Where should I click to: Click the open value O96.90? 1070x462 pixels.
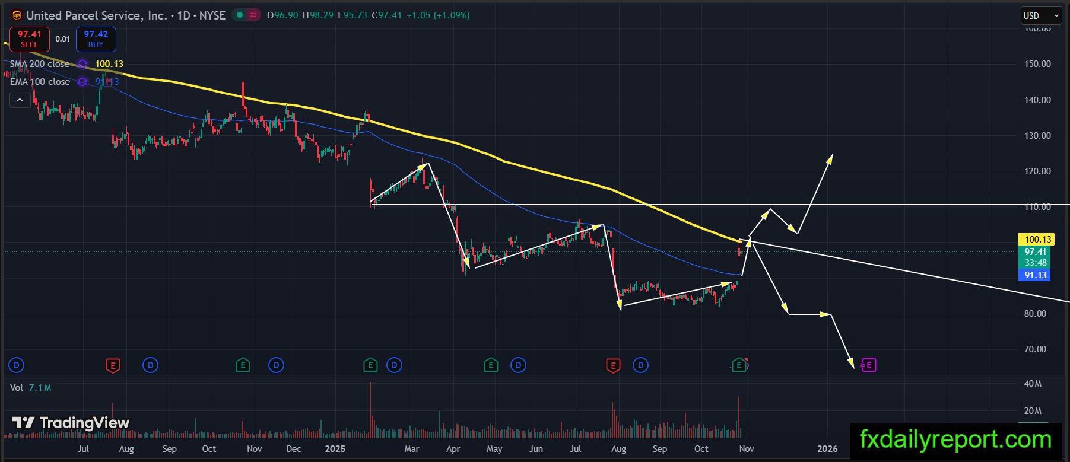pyautogui.click(x=282, y=15)
